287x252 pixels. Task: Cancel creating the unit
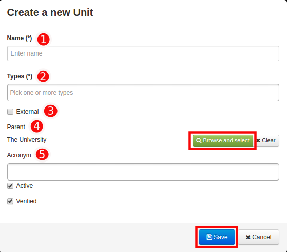[x=259, y=237]
